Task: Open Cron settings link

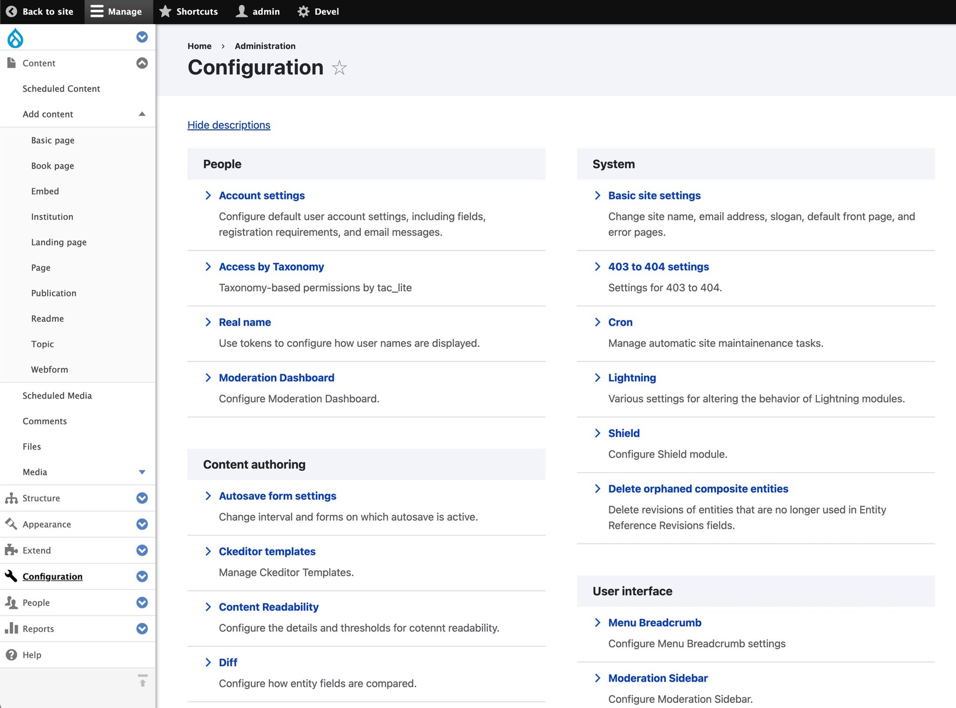Action: [x=620, y=322]
